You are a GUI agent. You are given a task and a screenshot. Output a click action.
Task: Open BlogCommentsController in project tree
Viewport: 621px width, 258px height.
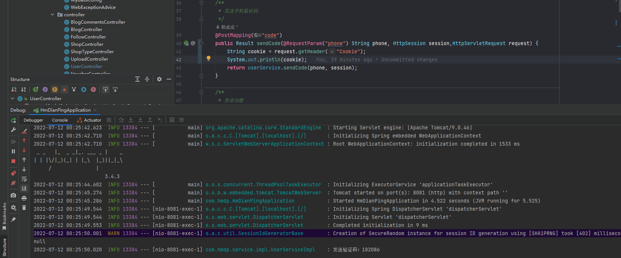[x=98, y=22]
